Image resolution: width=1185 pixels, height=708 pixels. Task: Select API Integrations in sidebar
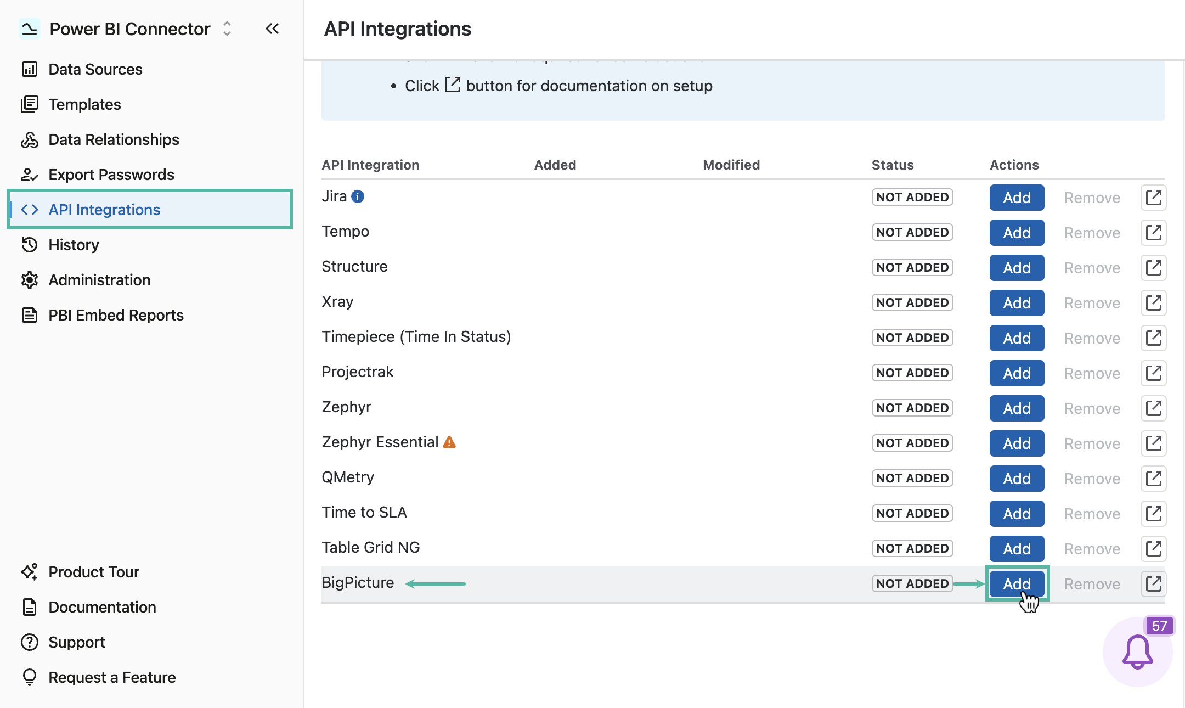(x=150, y=210)
